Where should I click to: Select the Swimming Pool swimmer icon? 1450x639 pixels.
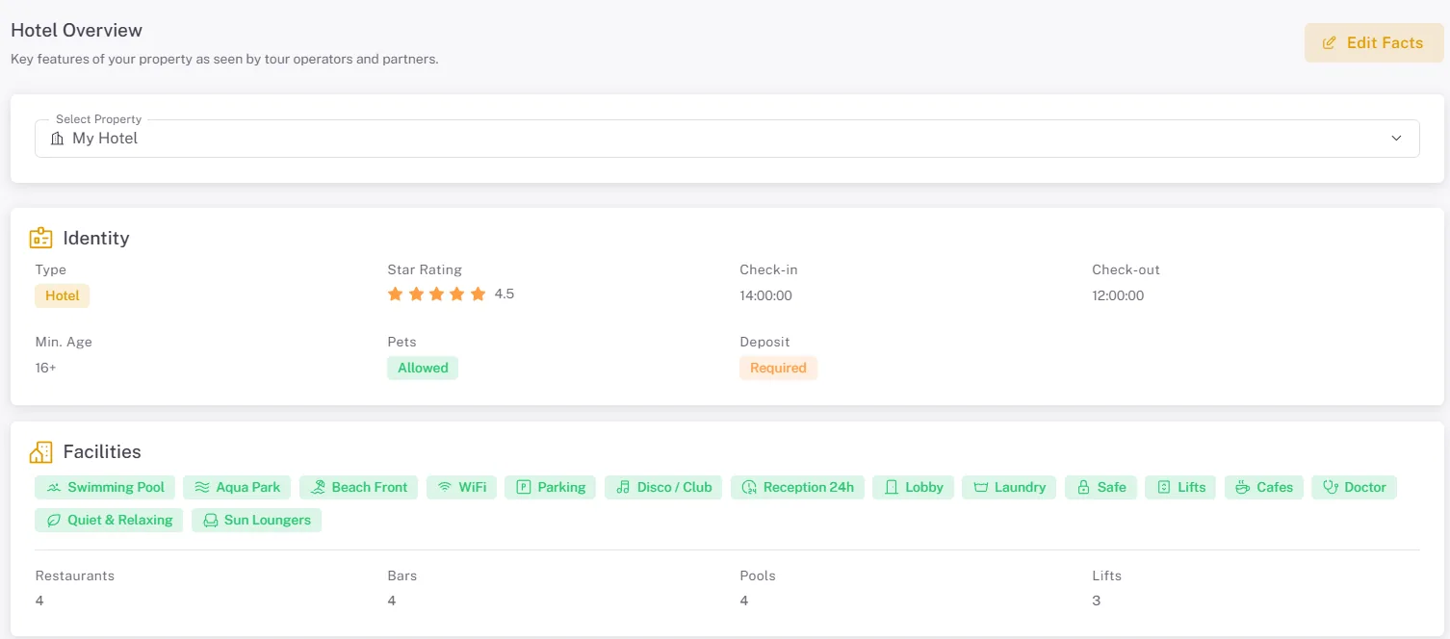[54, 488]
